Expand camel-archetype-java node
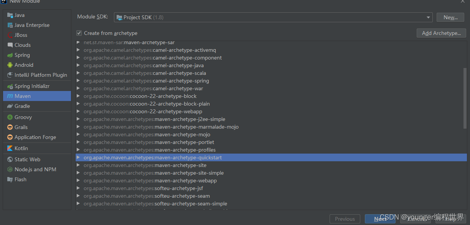This screenshot has width=470, height=225. (79, 65)
